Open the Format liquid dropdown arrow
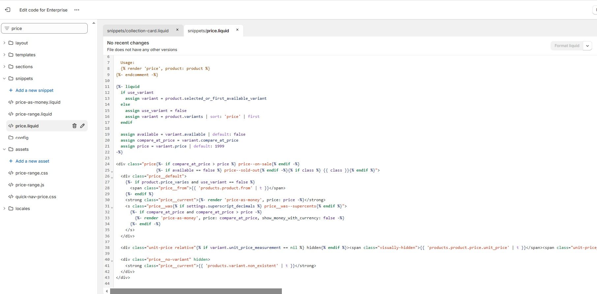597x294 pixels. (587, 46)
